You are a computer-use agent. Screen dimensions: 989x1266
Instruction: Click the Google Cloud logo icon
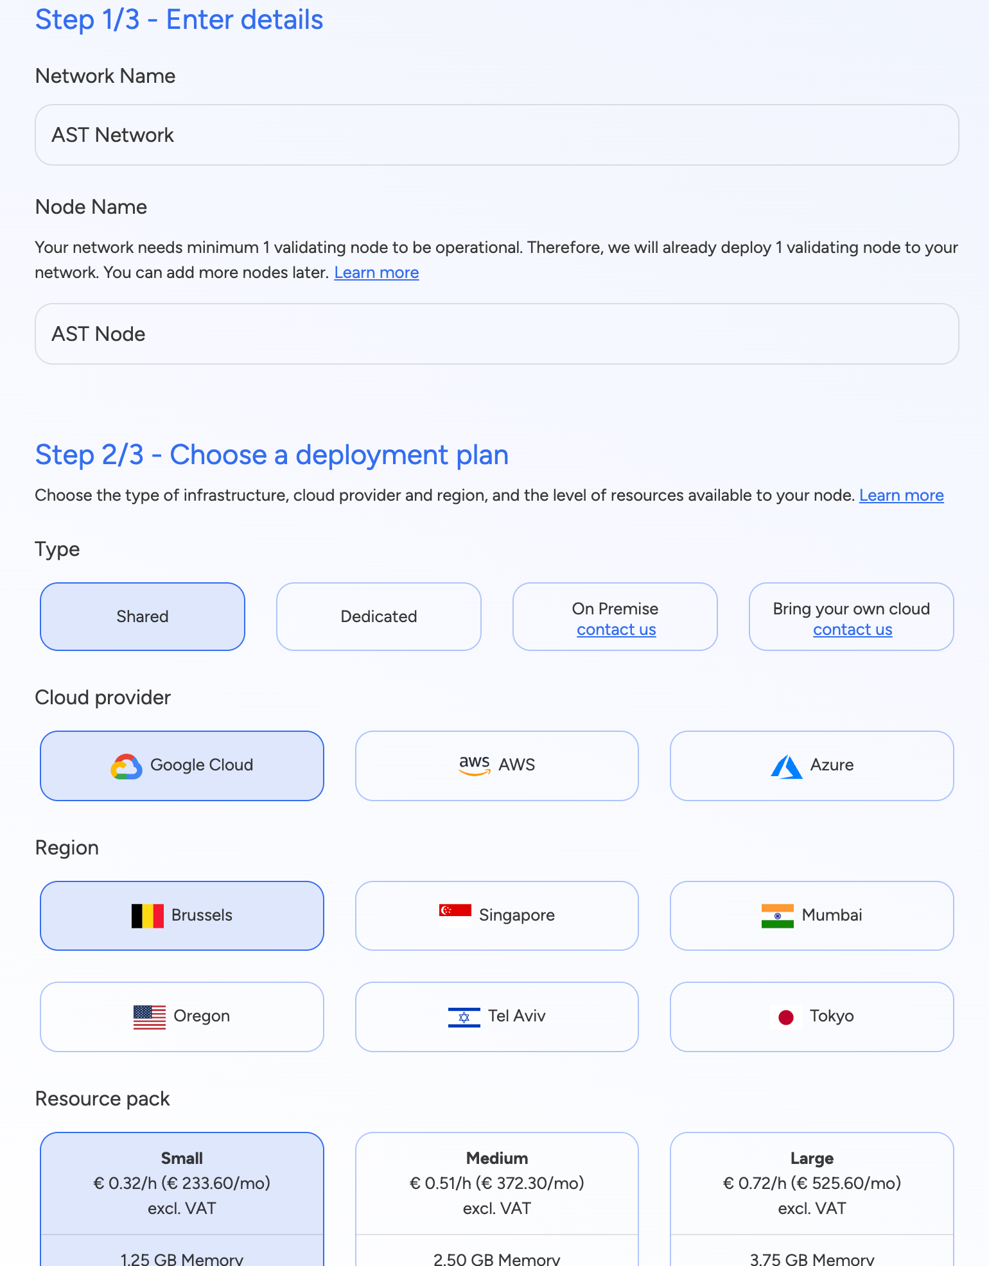pyautogui.click(x=127, y=766)
